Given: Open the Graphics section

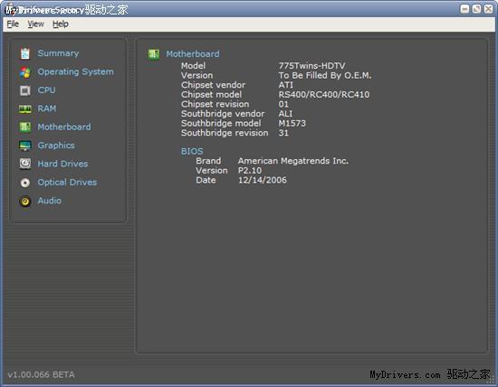Looking at the screenshot, I should point(56,146).
